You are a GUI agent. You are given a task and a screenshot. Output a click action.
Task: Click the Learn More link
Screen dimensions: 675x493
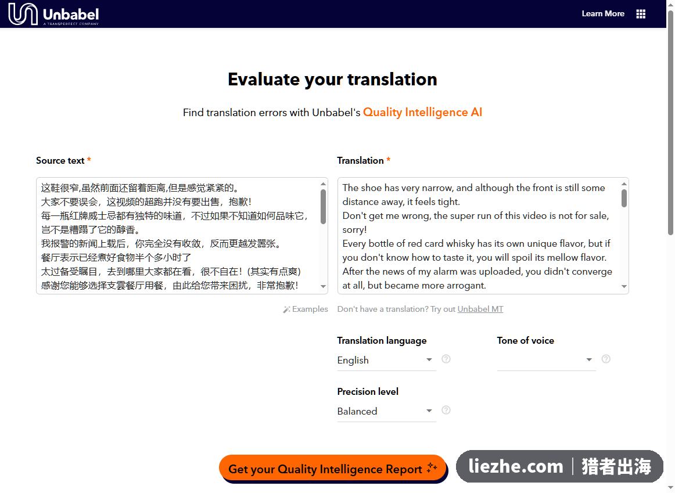[x=603, y=14]
